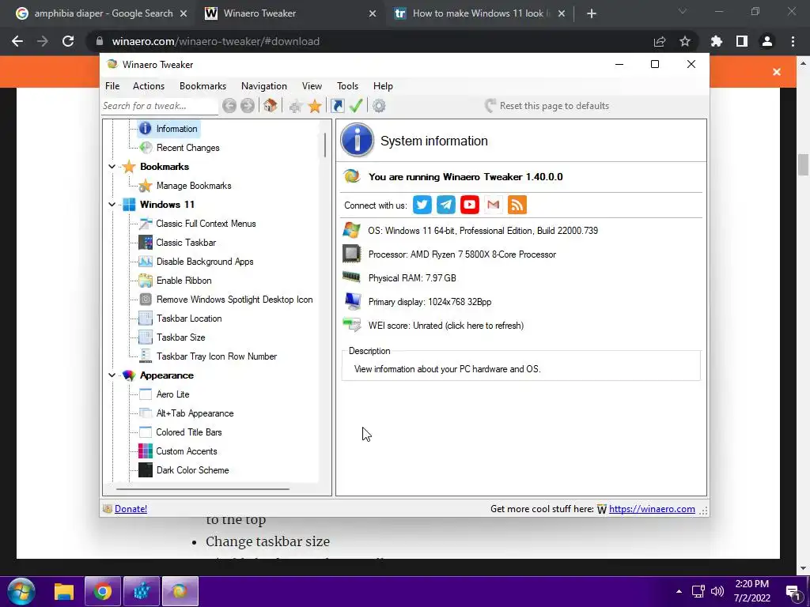
Task: Click the Enable Ribbon folder icon
Action: (x=146, y=281)
